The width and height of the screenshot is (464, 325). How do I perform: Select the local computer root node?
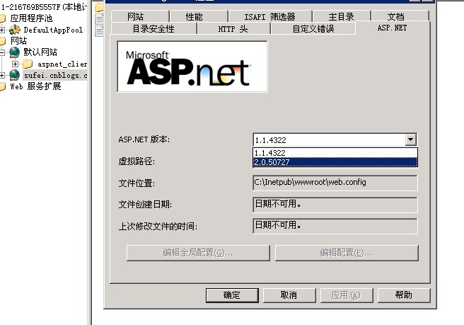[44, 7]
